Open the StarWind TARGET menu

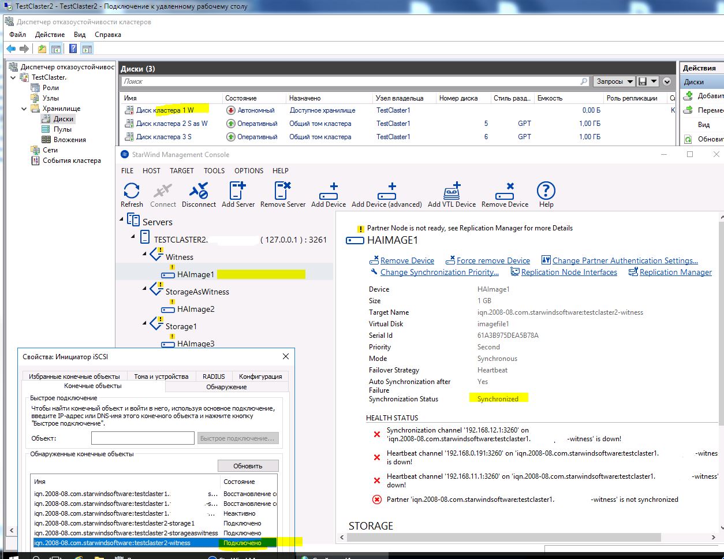coord(182,170)
